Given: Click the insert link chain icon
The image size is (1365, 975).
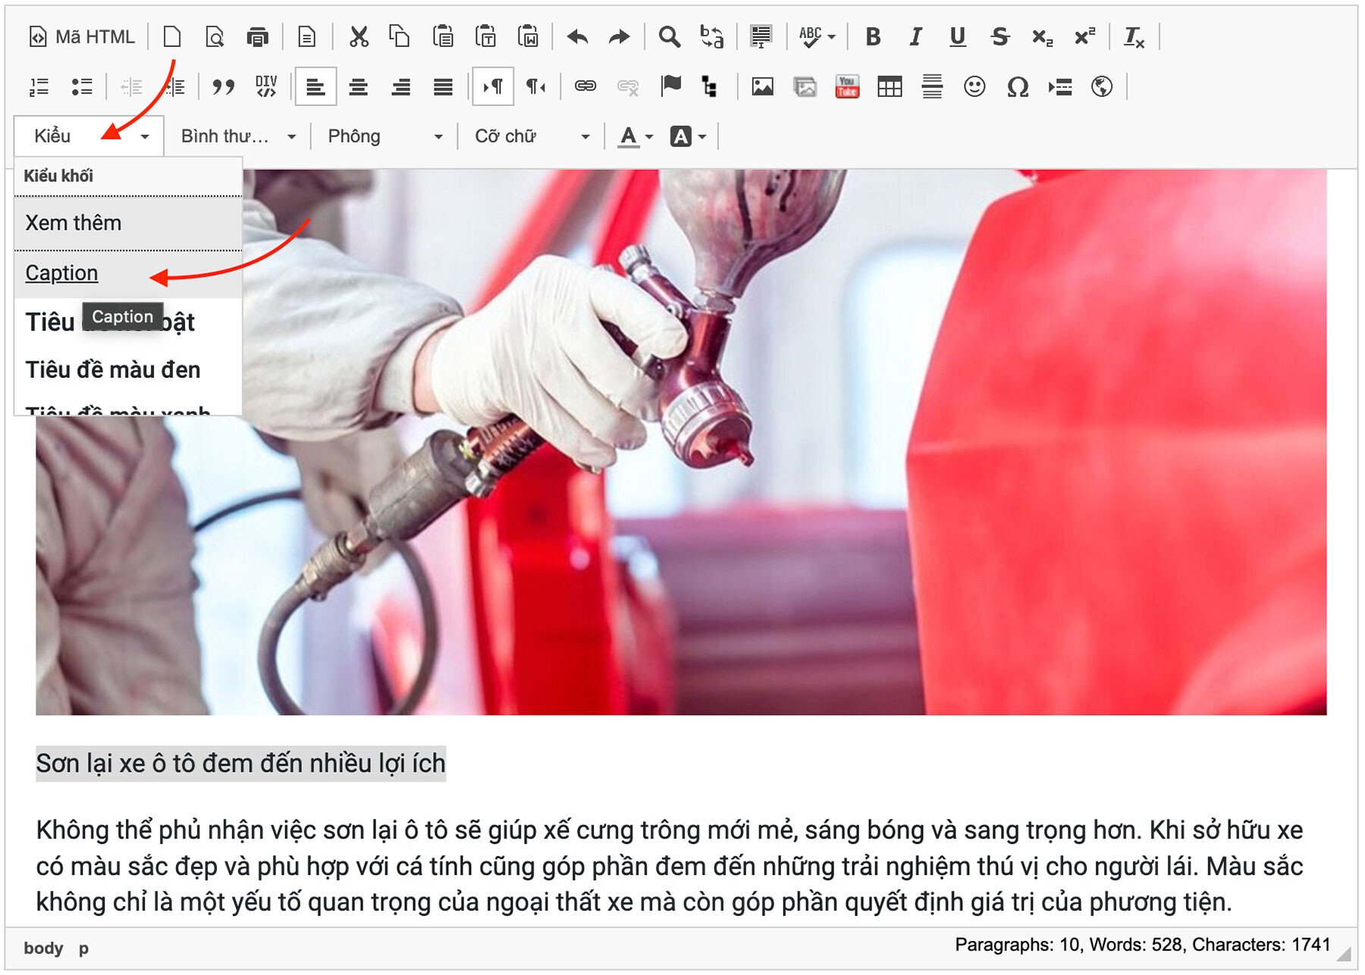Looking at the screenshot, I should pyautogui.click(x=585, y=86).
